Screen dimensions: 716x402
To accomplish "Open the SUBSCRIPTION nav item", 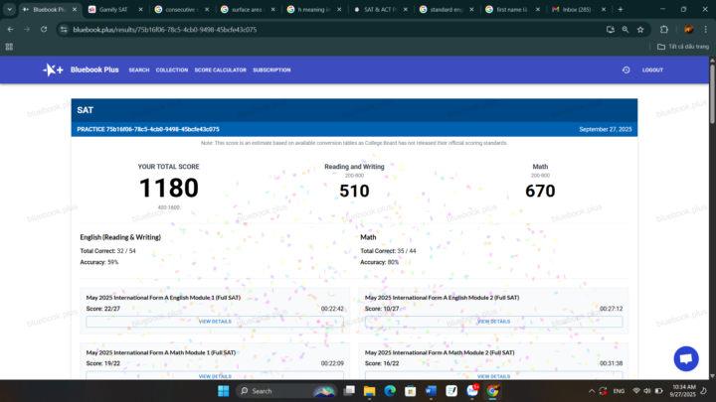I will [271, 70].
